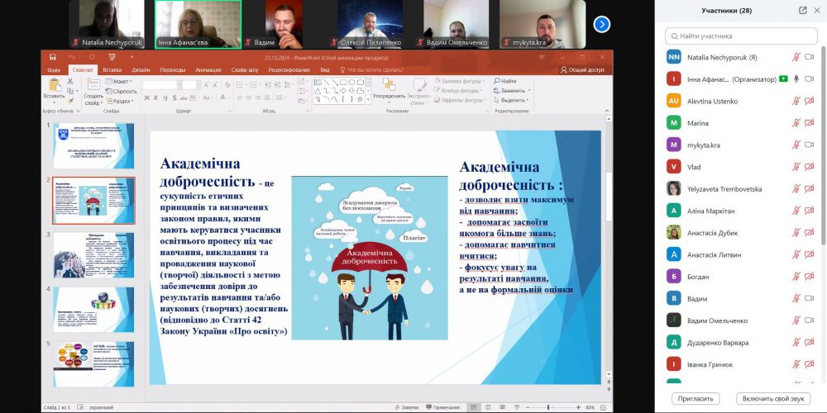Pop out the participants panel
Screen dimensions: 827x413
tap(802, 11)
